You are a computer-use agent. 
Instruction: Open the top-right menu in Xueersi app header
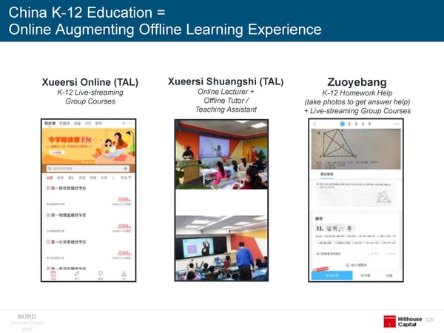pos(126,122)
